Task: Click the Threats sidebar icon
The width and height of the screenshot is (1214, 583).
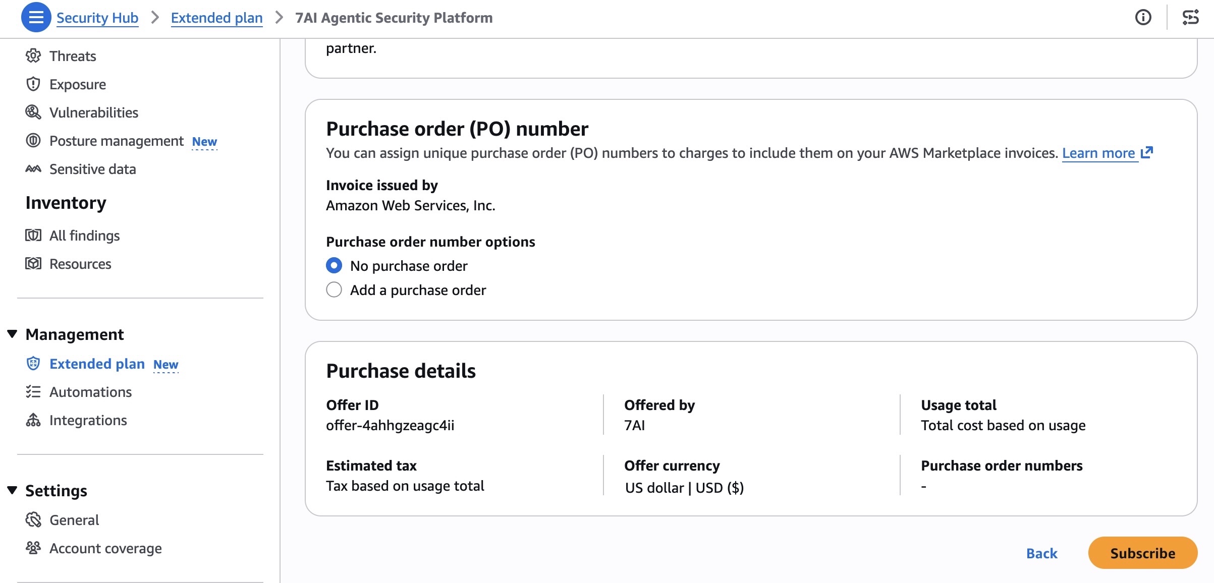Action: coord(33,56)
